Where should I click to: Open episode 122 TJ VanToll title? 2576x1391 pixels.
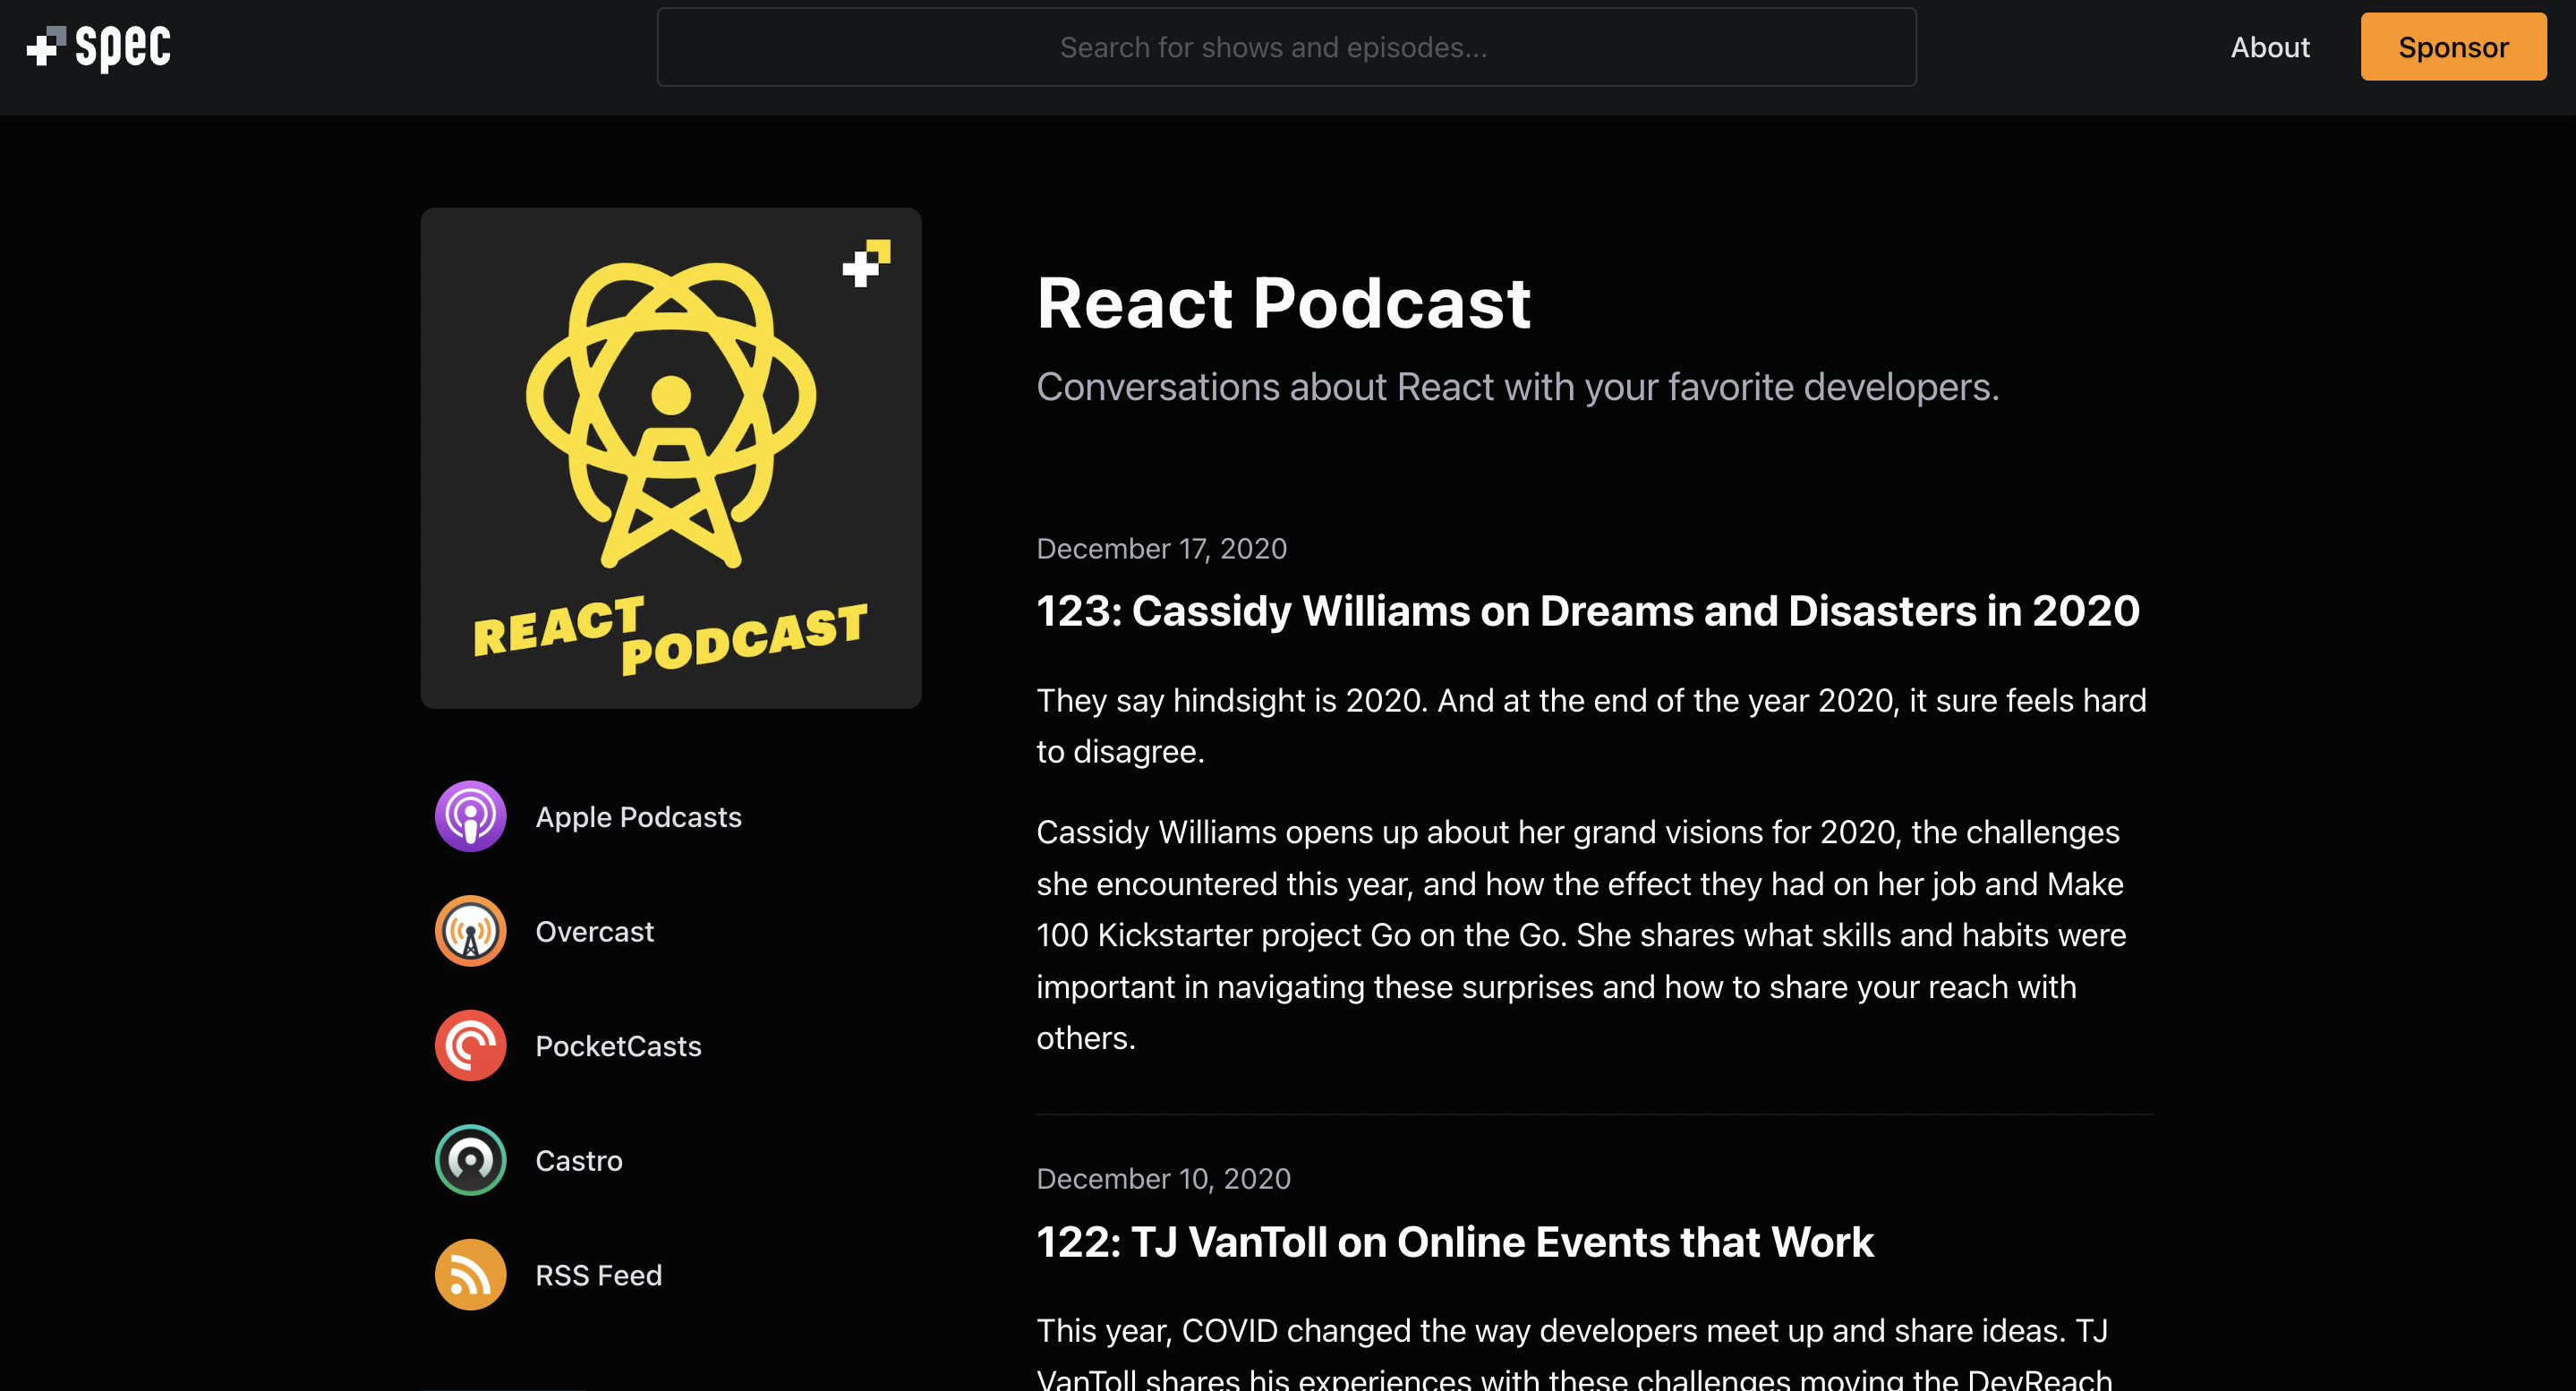point(1454,1242)
